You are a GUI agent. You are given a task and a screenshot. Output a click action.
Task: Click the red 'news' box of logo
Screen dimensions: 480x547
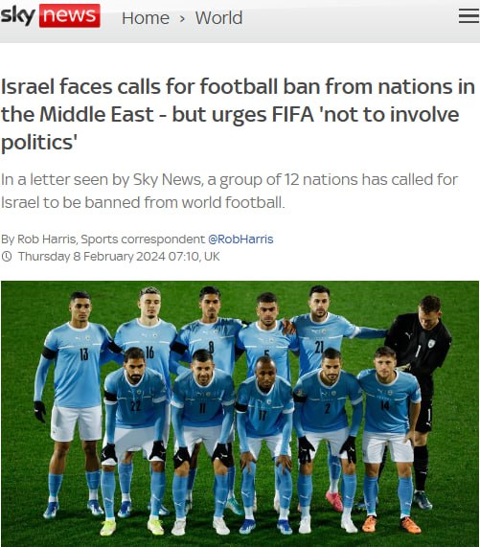point(70,15)
